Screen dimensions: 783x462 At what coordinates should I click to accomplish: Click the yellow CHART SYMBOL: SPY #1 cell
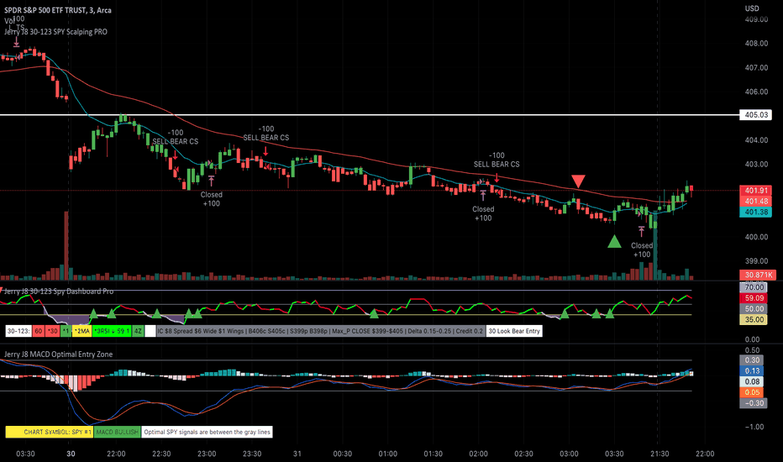click(50, 432)
